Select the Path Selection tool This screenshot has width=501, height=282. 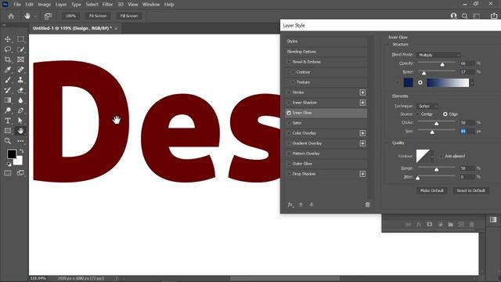tap(20, 121)
